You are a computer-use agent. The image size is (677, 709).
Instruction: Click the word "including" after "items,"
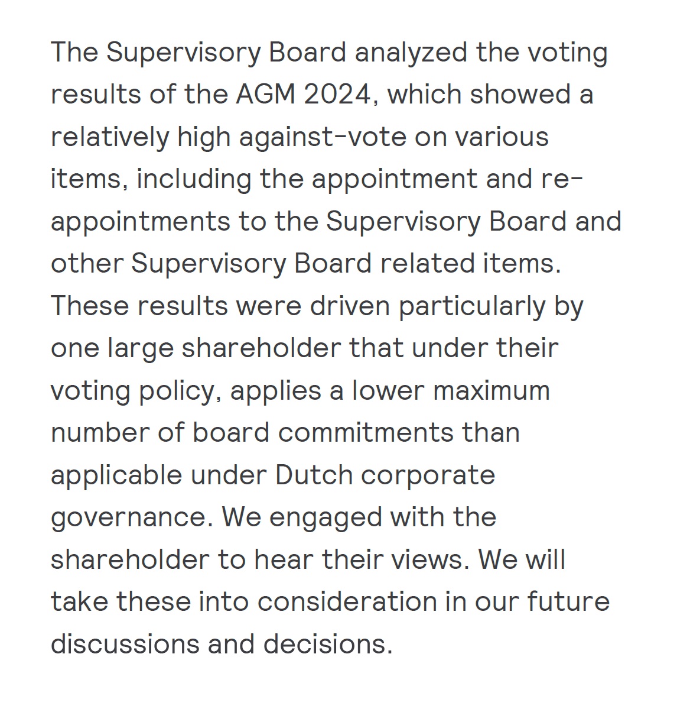tap(194, 180)
